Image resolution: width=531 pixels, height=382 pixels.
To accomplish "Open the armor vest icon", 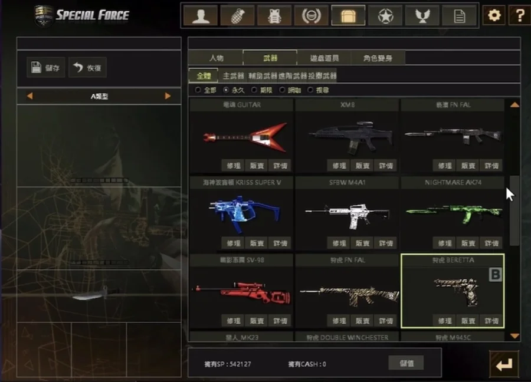I will tap(274, 15).
